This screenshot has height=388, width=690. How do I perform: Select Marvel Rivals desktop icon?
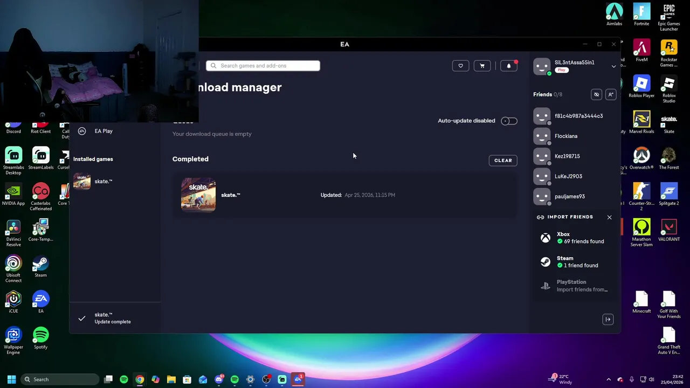[x=641, y=122]
